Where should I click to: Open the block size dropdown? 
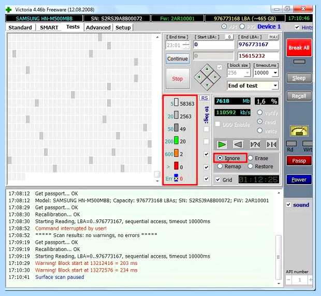[x=247, y=72]
